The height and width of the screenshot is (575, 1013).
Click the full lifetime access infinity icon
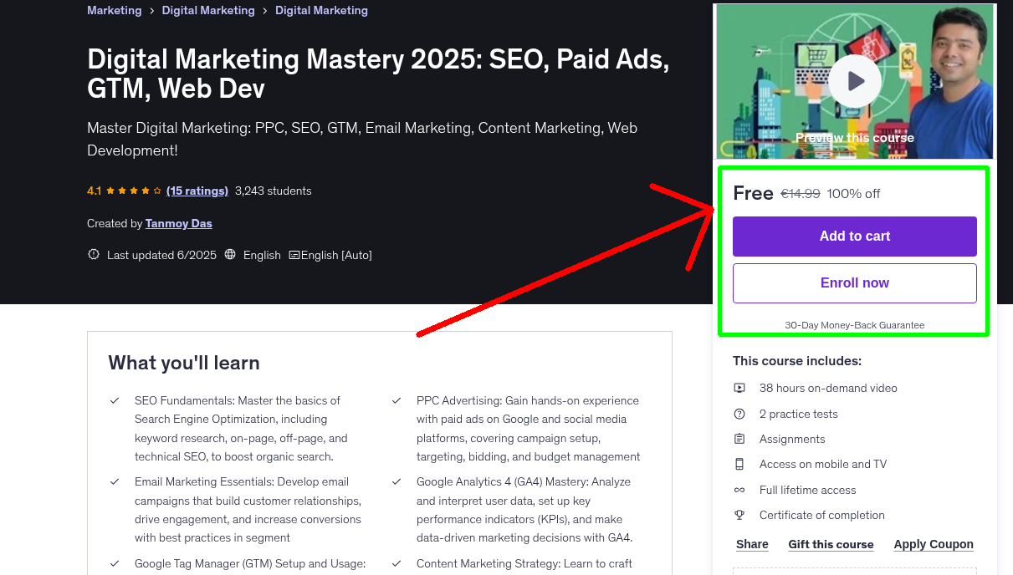pyautogui.click(x=739, y=490)
